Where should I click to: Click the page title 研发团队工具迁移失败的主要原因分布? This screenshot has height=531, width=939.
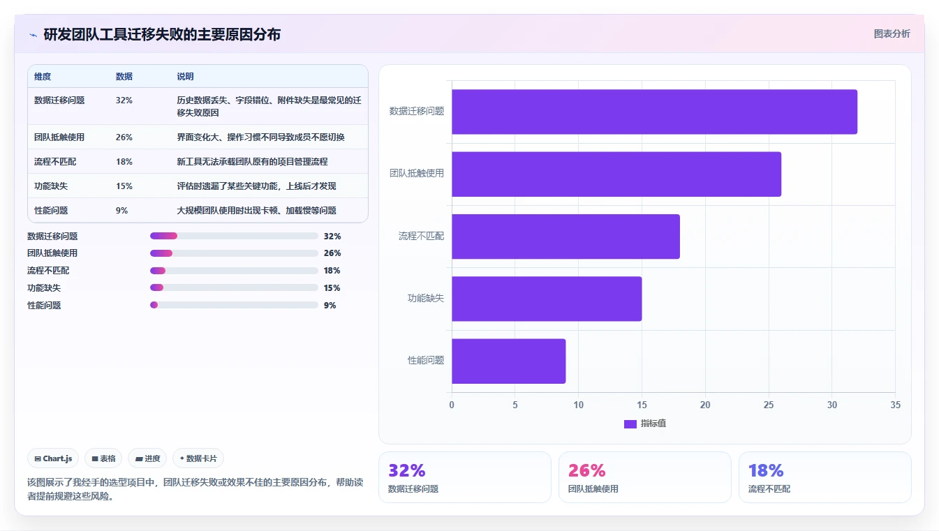point(162,34)
